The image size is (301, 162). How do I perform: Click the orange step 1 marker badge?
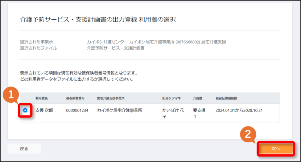11,95
